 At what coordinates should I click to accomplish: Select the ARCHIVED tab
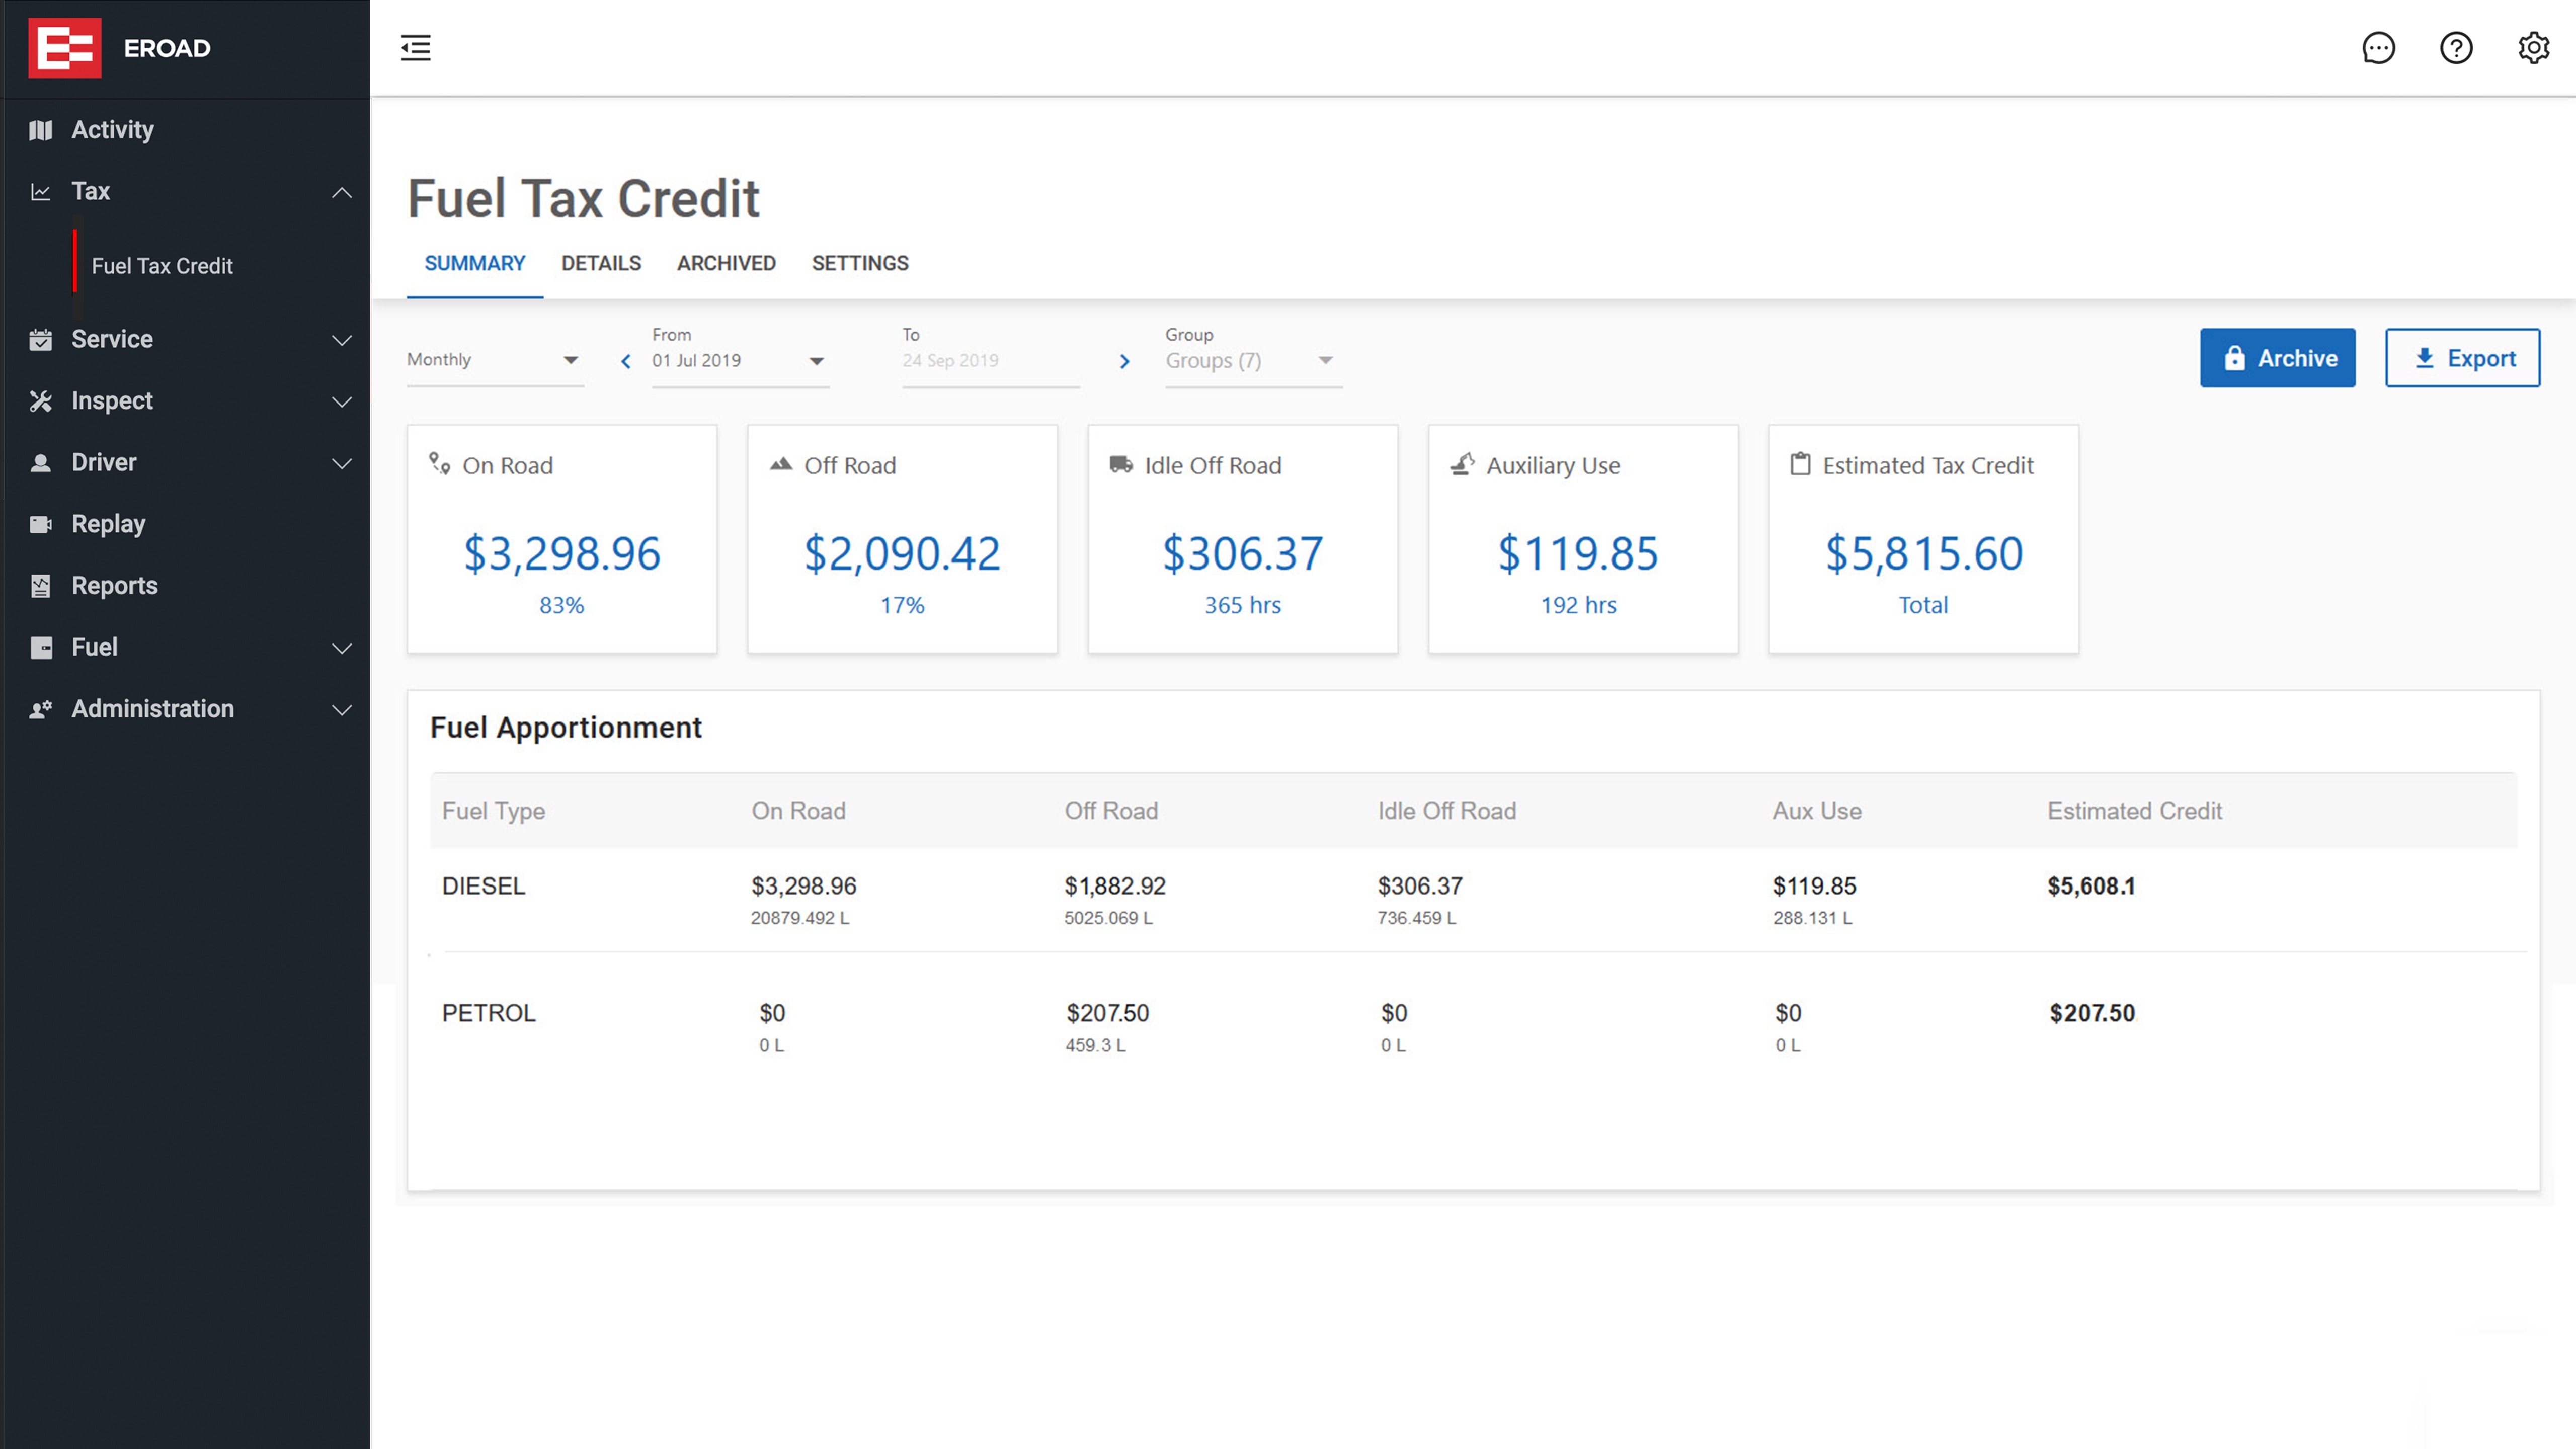[x=726, y=262]
